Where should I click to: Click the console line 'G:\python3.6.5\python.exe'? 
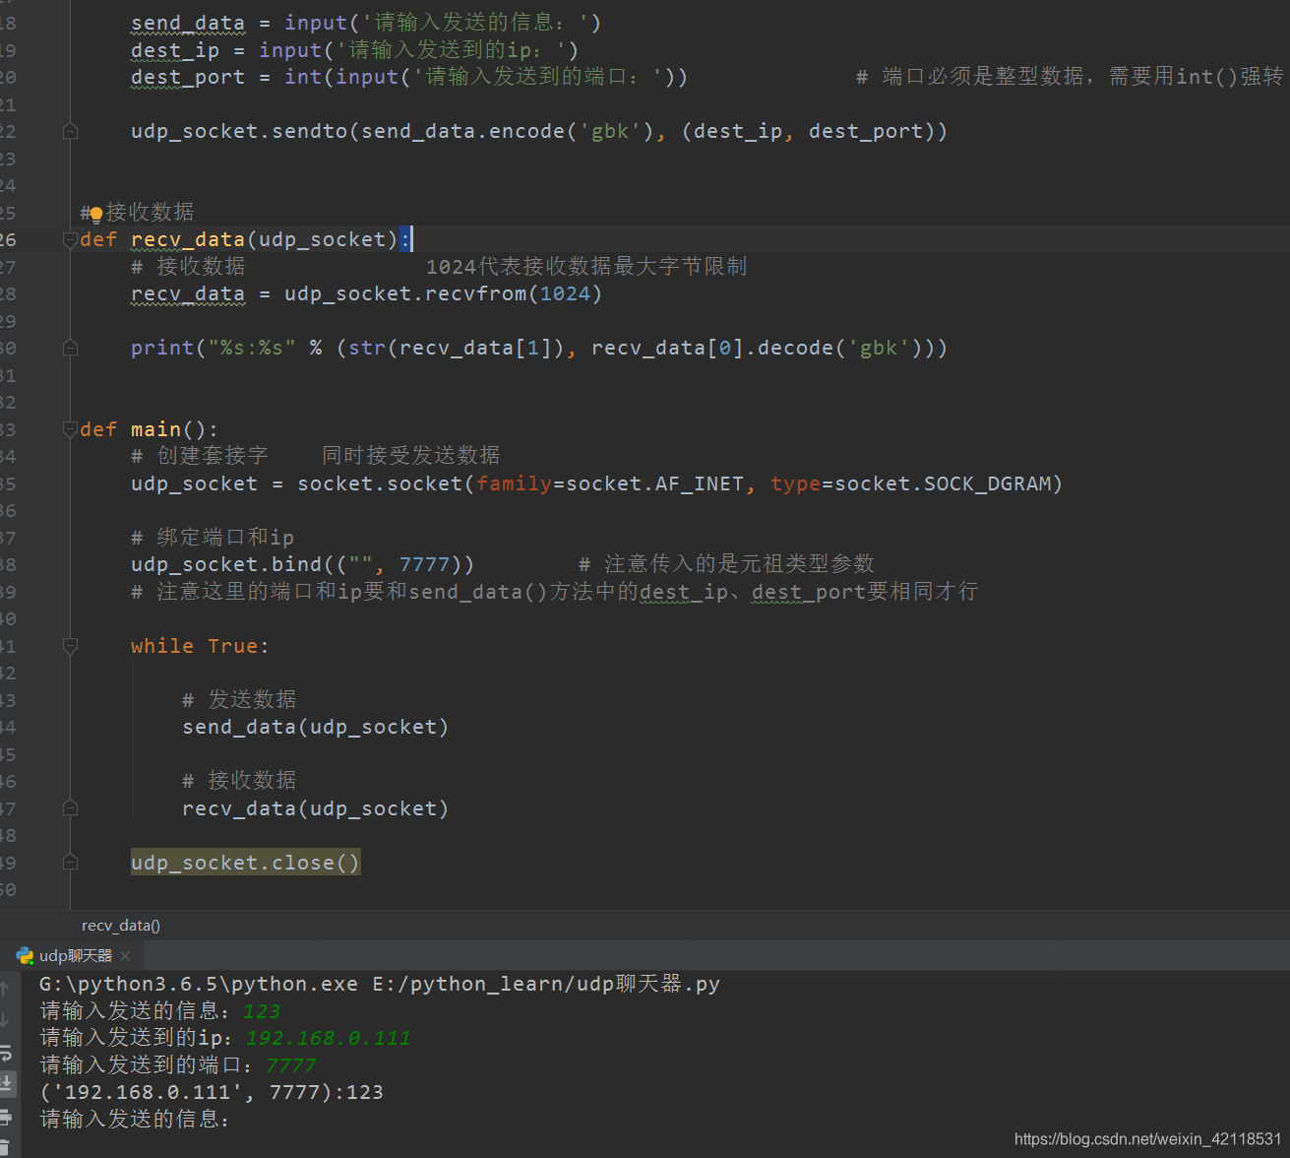pyautogui.click(x=380, y=984)
